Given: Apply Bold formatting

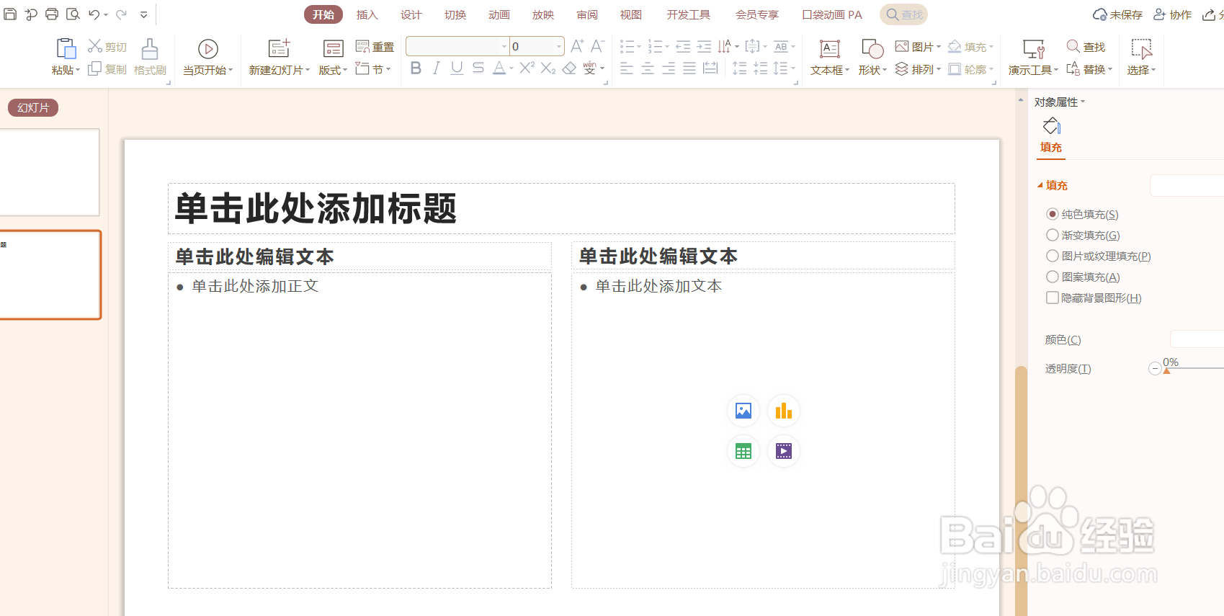Looking at the screenshot, I should coord(416,68).
